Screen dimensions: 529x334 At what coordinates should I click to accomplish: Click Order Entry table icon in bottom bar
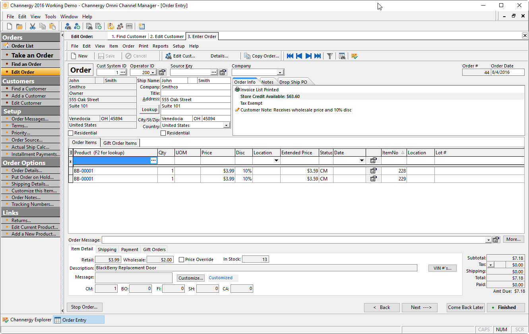click(x=58, y=320)
